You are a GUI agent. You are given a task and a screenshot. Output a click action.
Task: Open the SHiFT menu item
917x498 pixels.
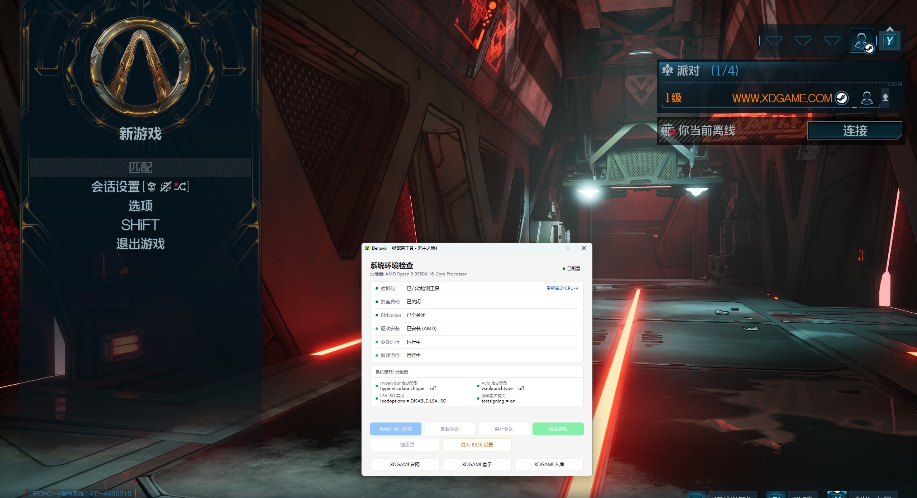pos(140,225)
